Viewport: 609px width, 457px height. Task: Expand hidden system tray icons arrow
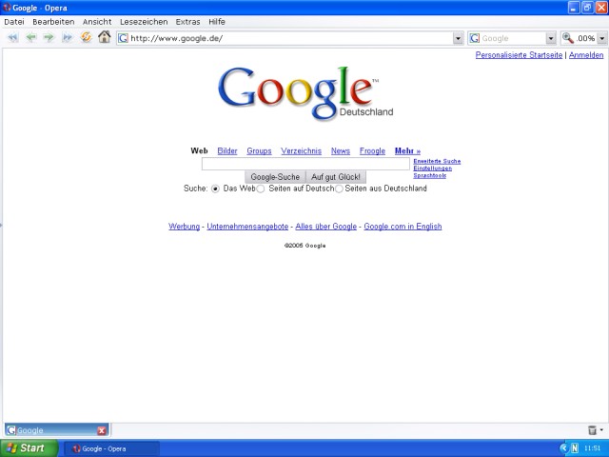point(564,448)
